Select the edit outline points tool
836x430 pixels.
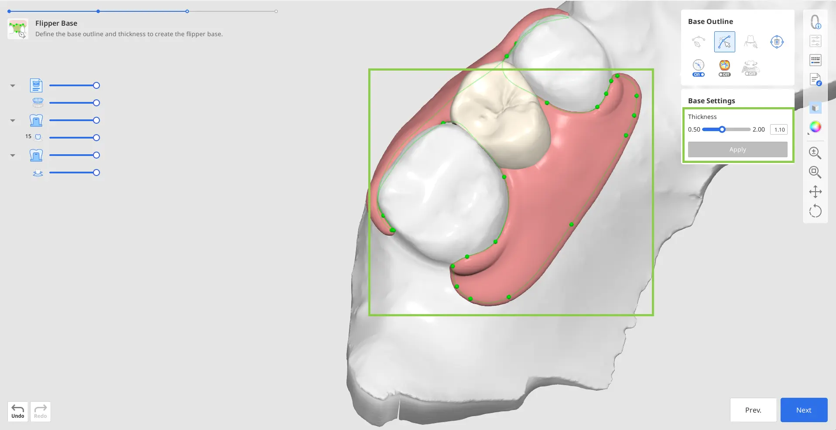(724, 42)
